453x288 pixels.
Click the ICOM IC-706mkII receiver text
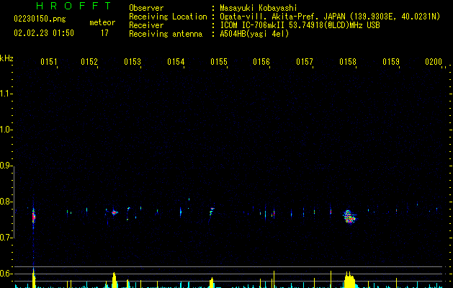[x=300, y=25]
